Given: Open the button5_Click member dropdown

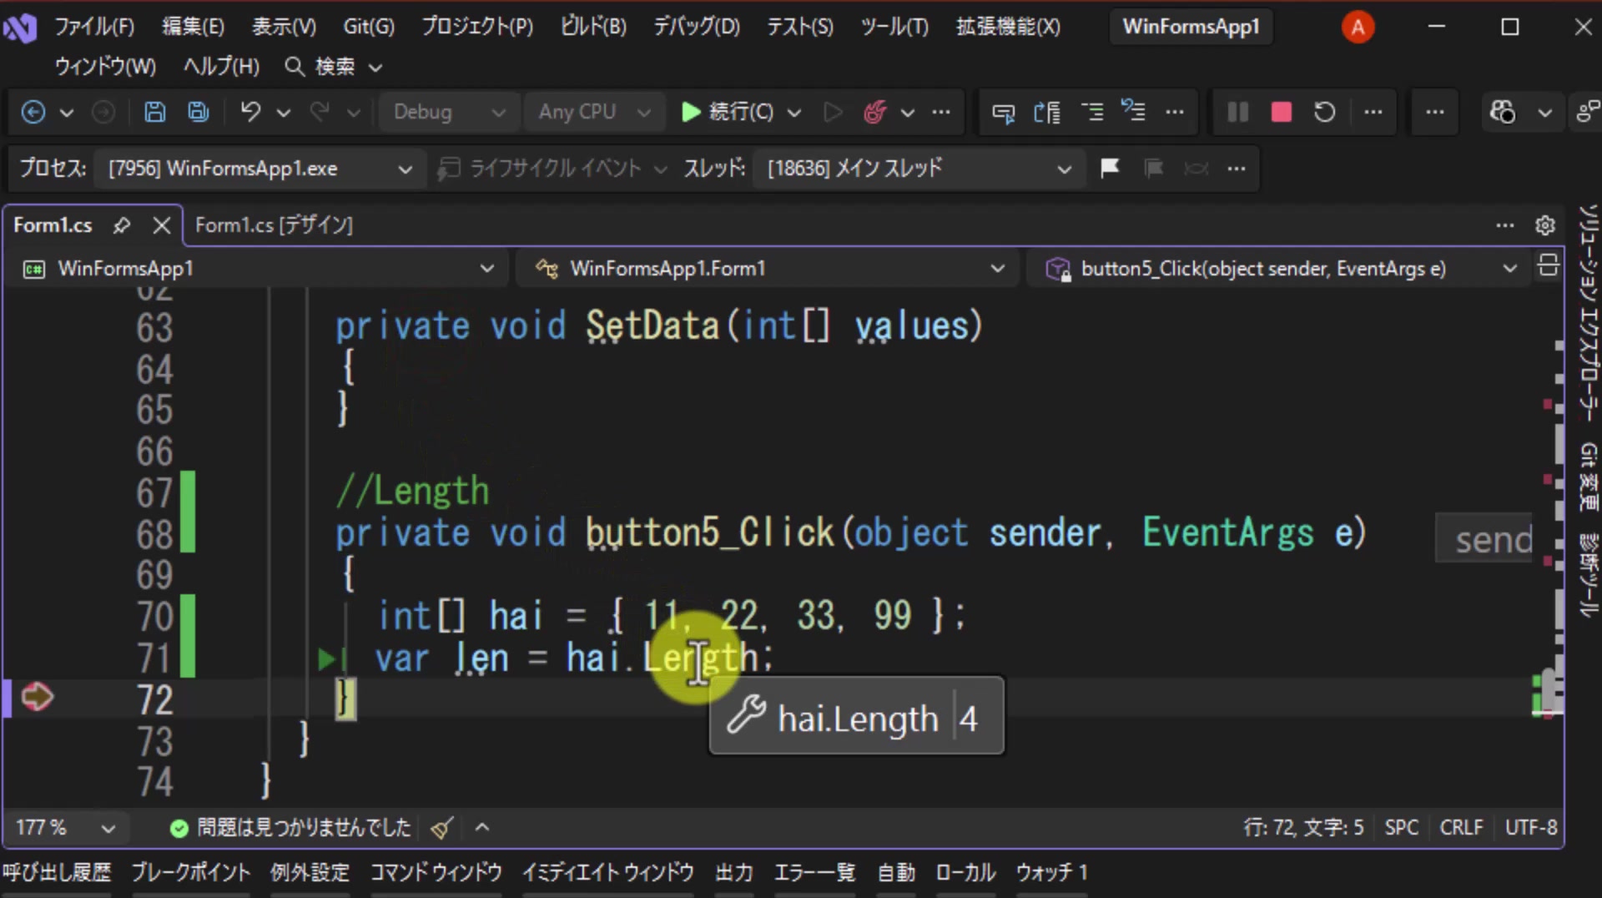Looking at the screenshot, I should tap(1278, 269).
